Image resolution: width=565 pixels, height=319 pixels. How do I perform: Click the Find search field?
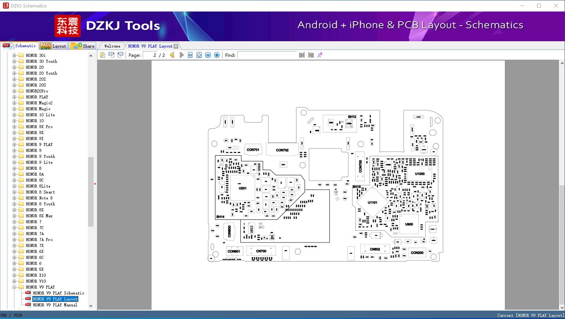[x=267, y=55]
